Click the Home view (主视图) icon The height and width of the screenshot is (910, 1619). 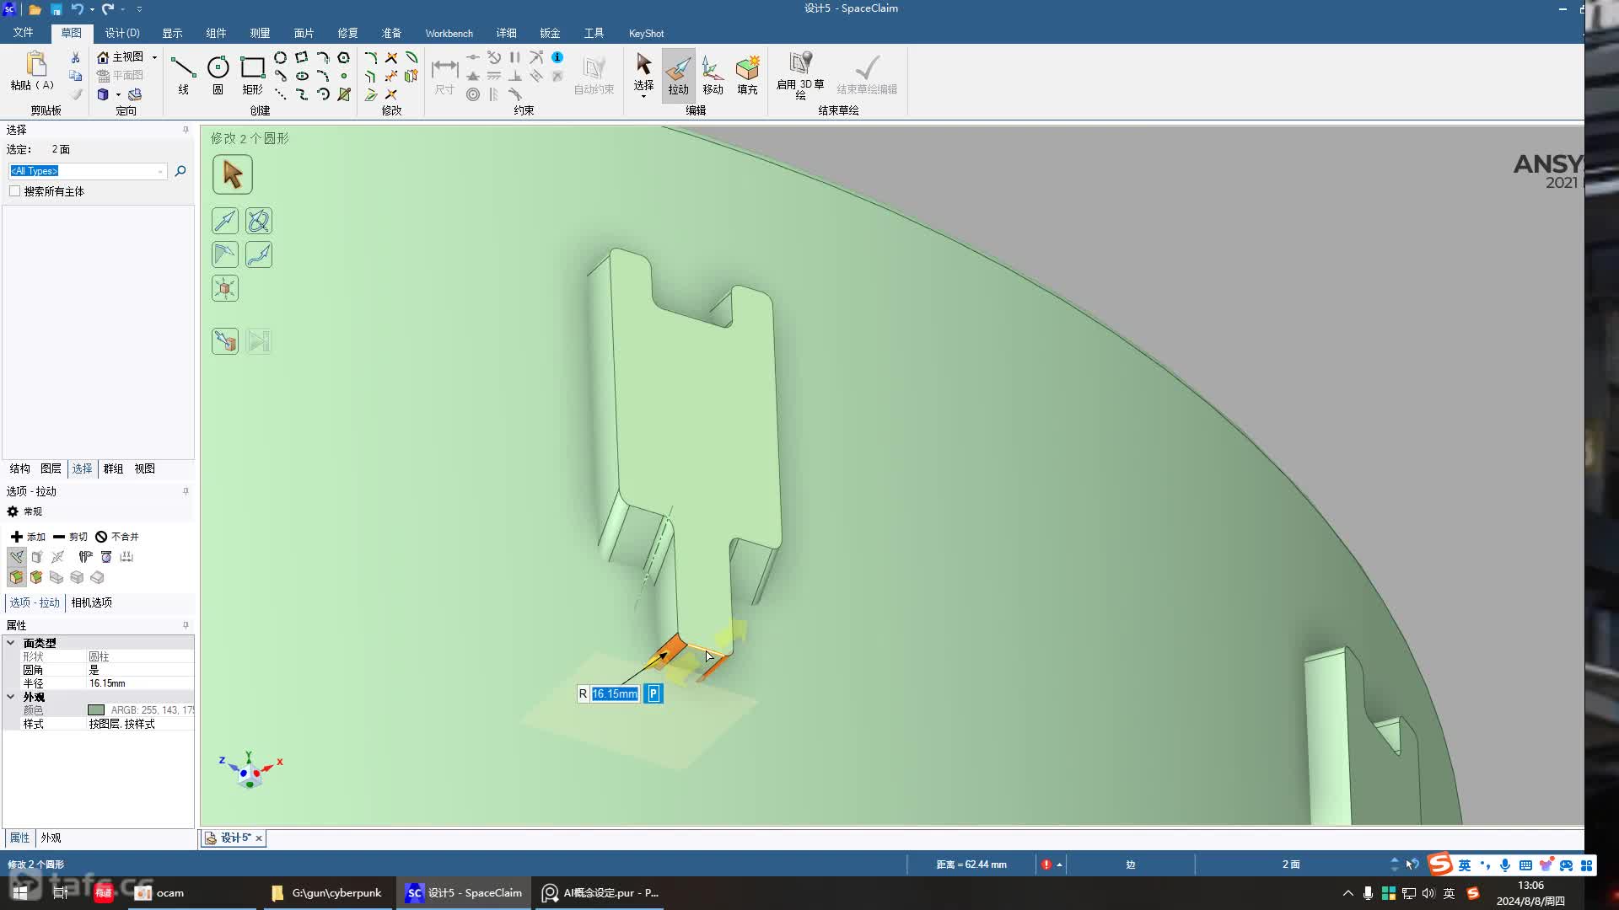point(103,56)
